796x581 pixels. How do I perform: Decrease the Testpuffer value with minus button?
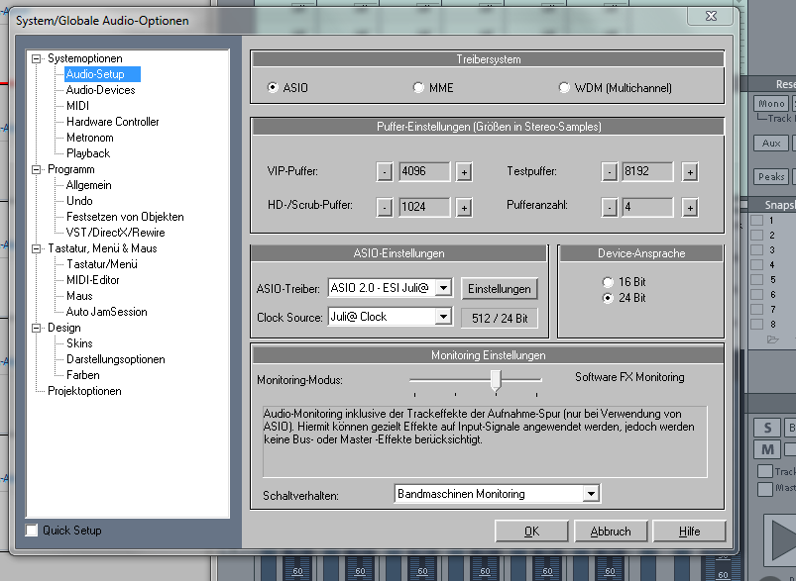[610, 172]
